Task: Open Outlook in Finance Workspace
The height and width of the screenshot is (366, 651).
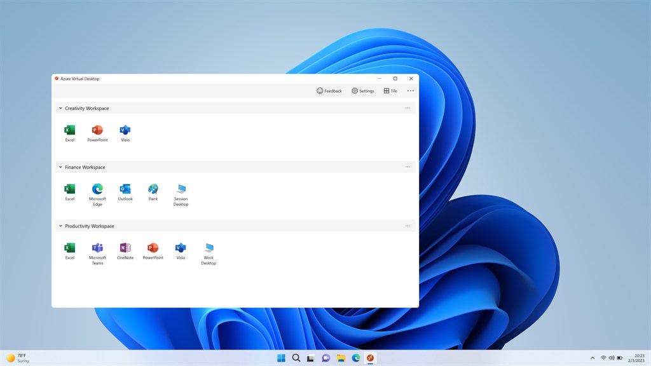Action: [125, 192]
